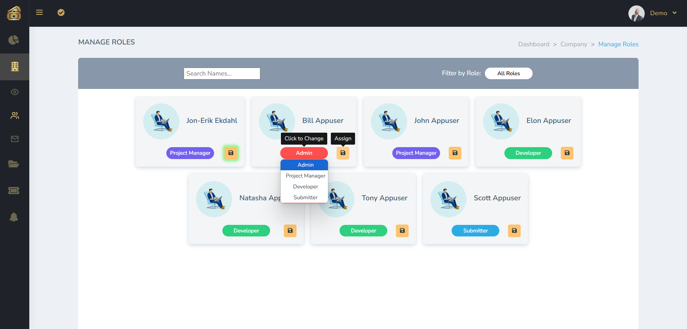Click Scott Appuser's avatar image
This screenshot has height=329, width=687.
tap(448, 199)
